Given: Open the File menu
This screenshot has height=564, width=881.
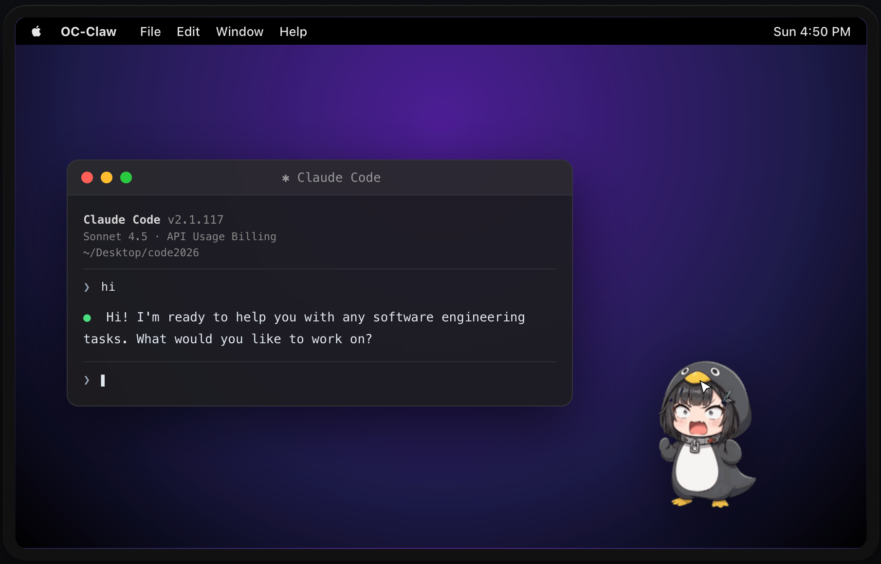Looking at the screenshot, I should pos(150,32).
